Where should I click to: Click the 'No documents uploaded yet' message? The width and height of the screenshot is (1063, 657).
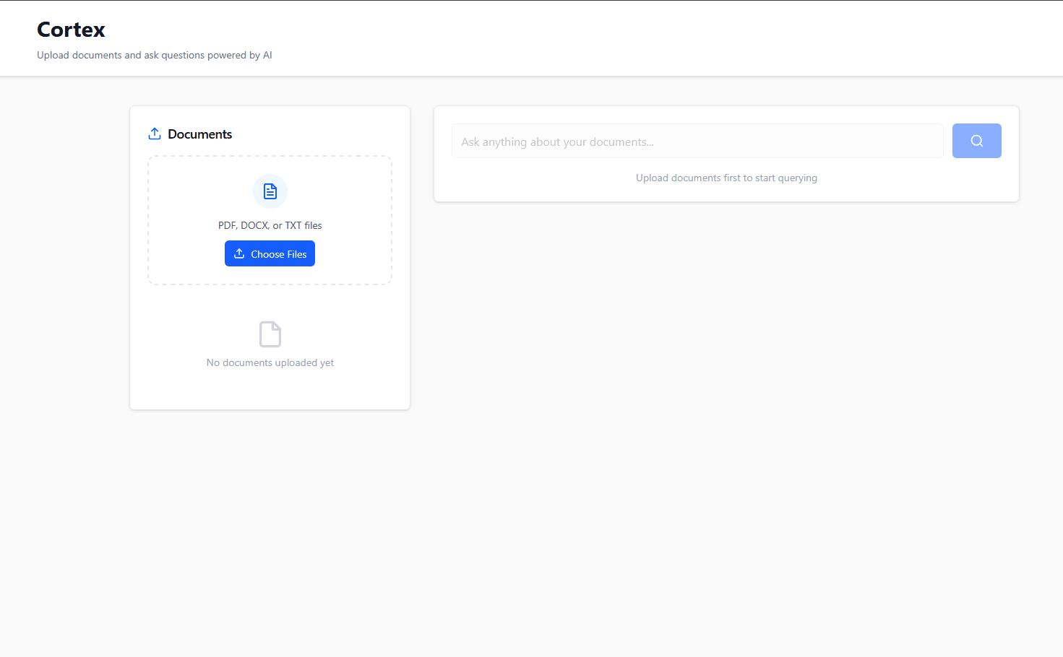click(270, 362)
